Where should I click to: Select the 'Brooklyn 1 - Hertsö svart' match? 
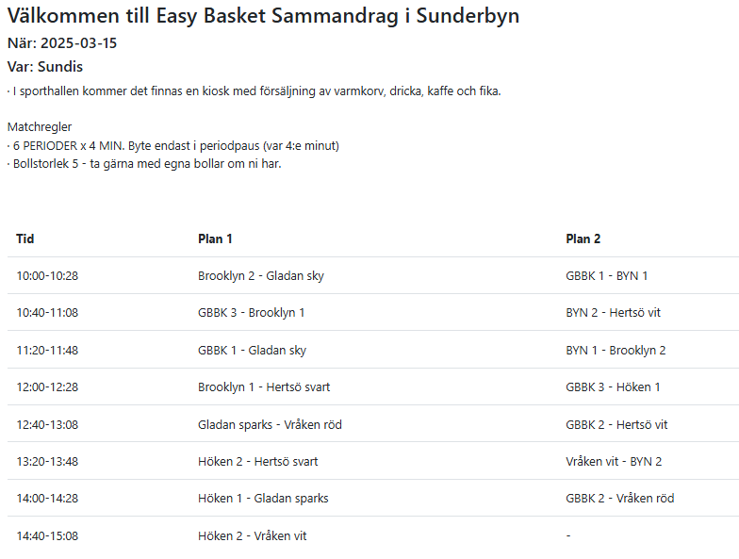pyautogui.click(x=264, y=387)
